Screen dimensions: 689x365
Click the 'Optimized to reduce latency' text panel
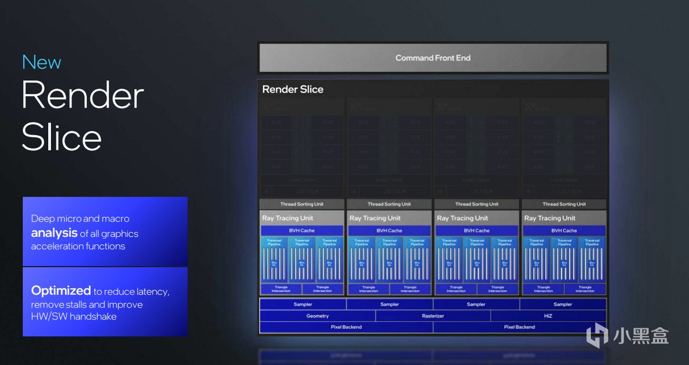click(x=105, y=301)
